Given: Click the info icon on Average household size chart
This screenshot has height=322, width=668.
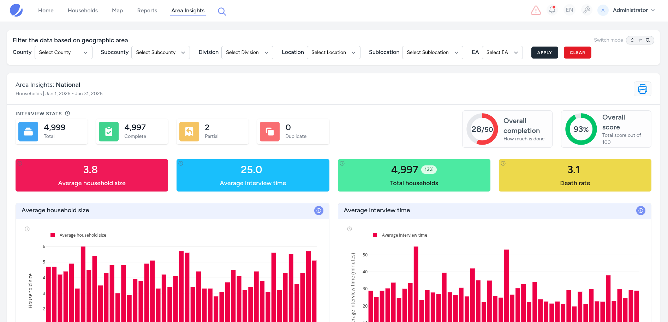Looking at the screenshot, I should coord(318,211).
